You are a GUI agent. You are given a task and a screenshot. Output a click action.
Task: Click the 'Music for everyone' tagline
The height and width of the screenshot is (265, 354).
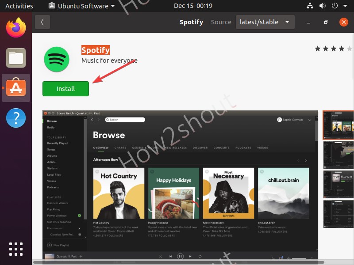[109, 61]
